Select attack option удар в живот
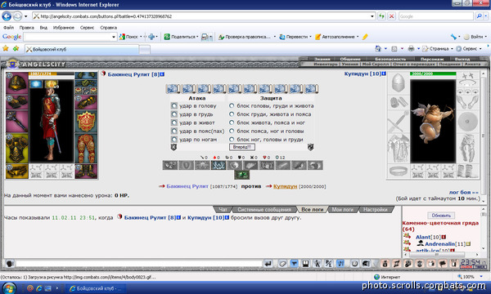 (x=174, y=122)
